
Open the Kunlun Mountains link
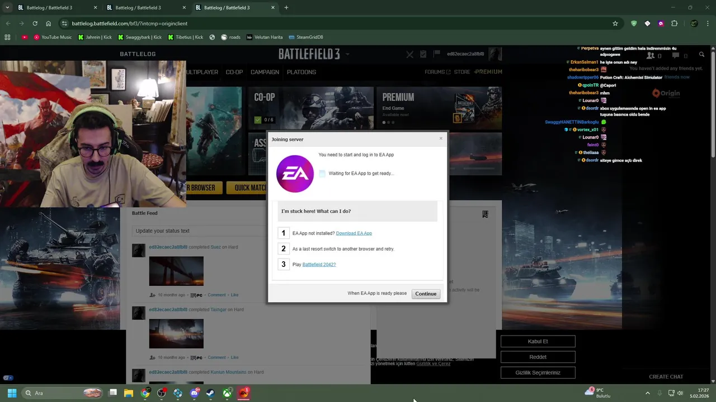coord(228,372)
